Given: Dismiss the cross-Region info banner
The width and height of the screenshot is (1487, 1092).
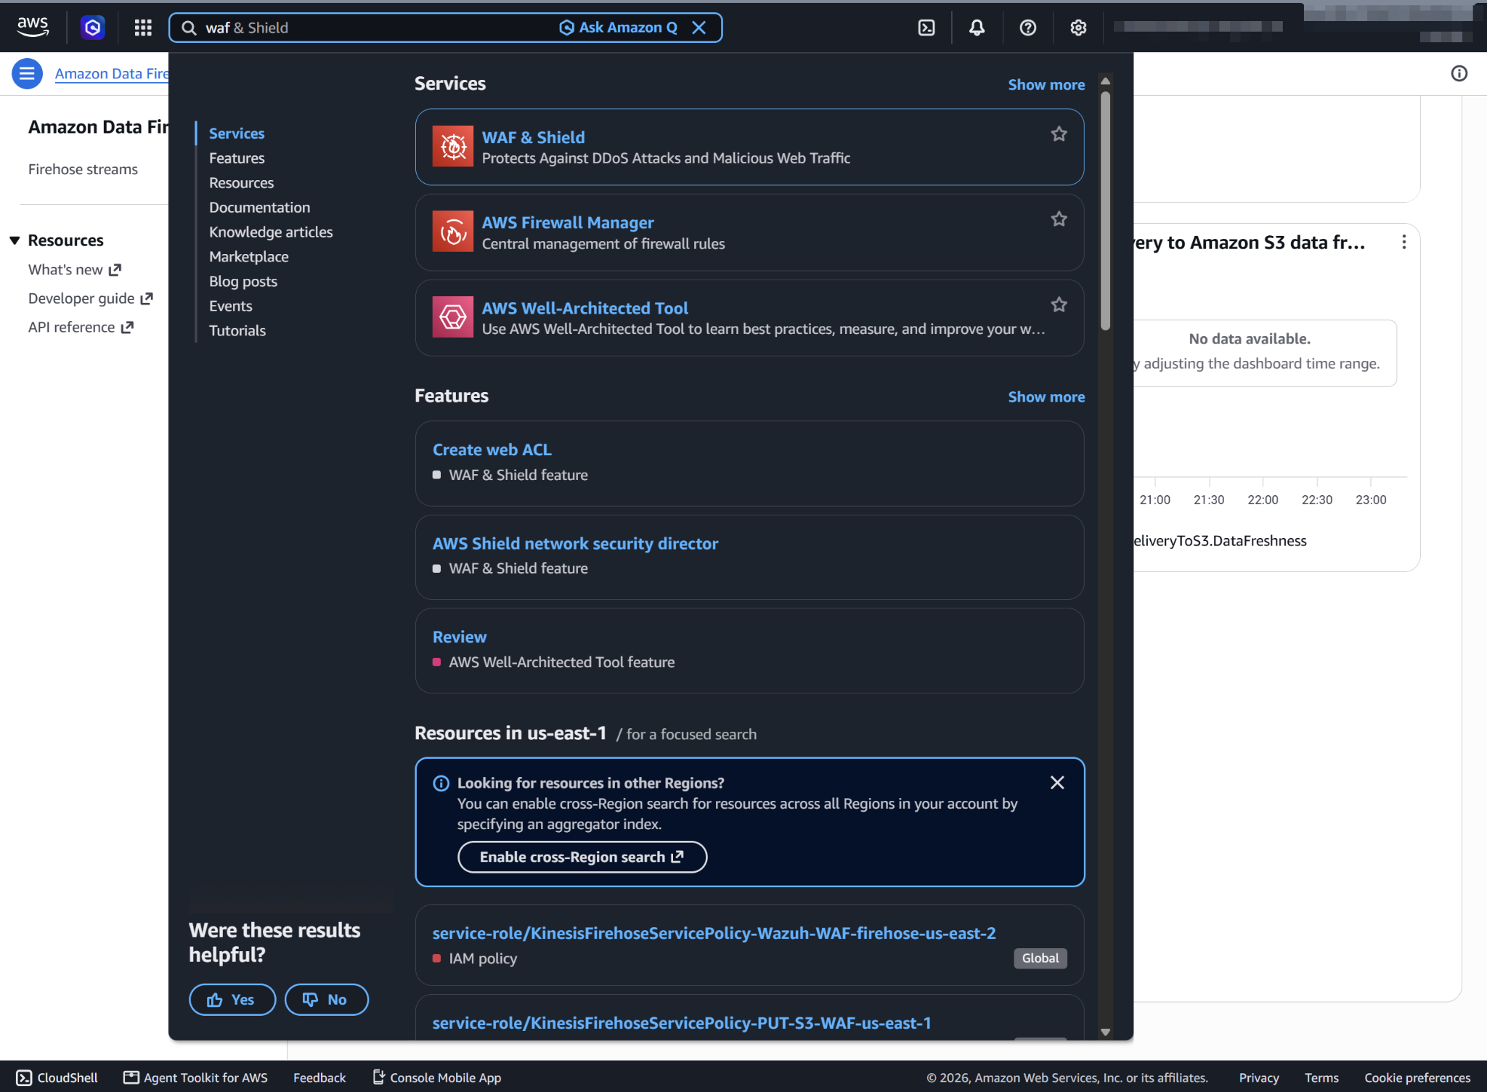Looking at the screenshot, I should (1057, 782).
